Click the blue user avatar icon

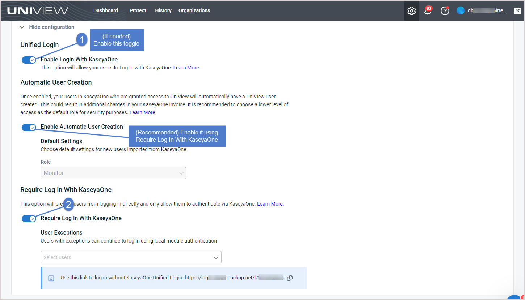point(461,10)
